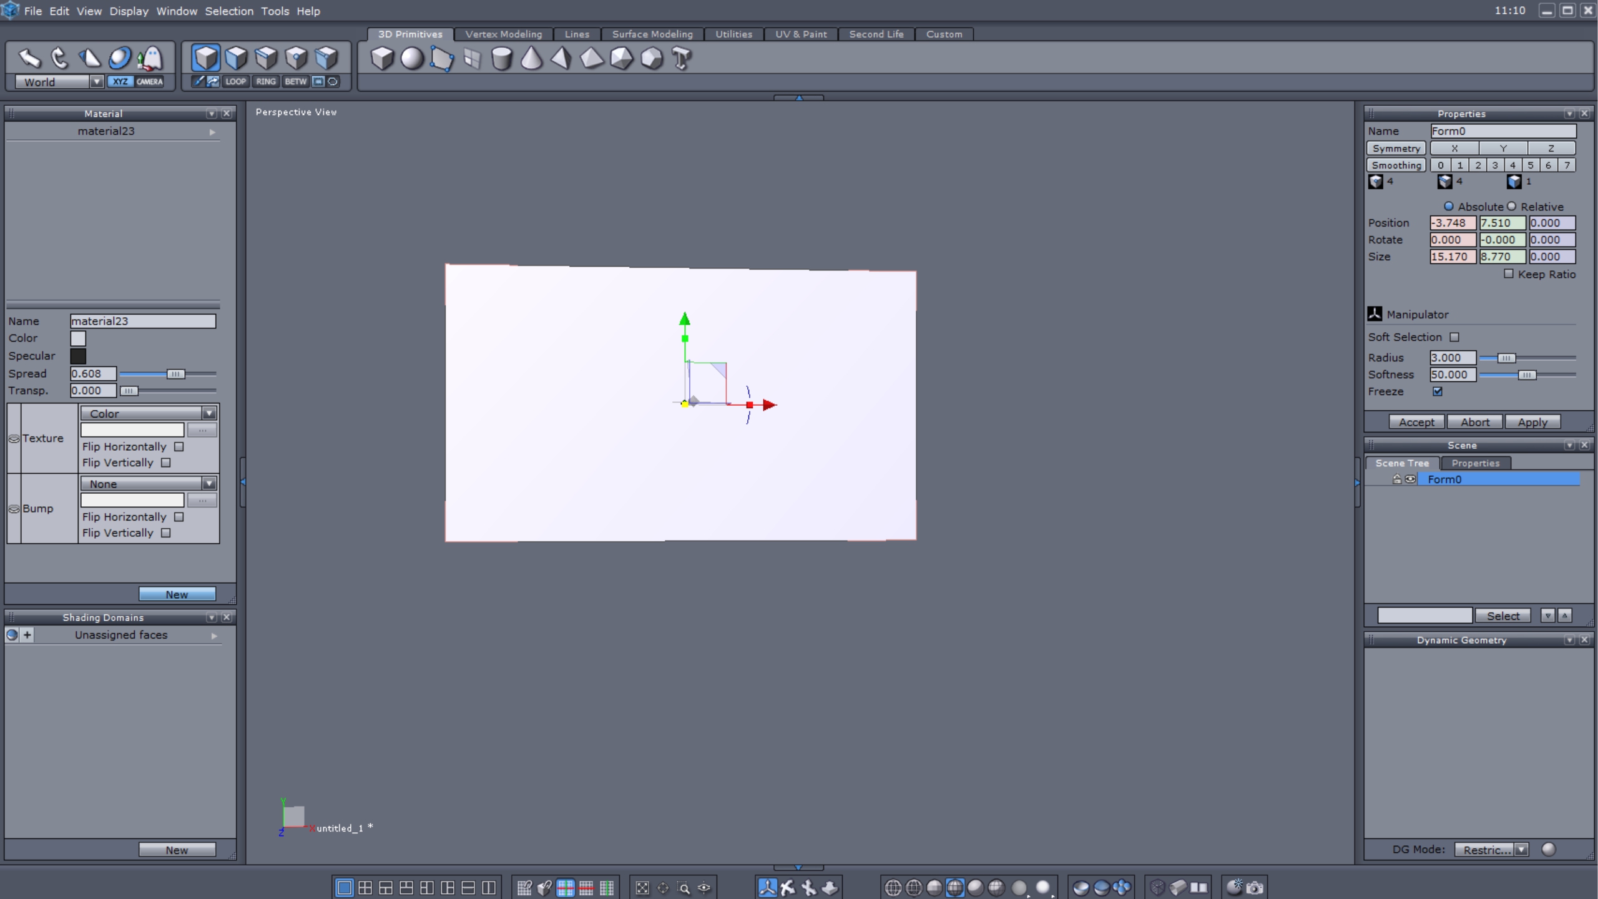
Task: Add a sphere primitive from the toolbar
Action: click(412, 59)
